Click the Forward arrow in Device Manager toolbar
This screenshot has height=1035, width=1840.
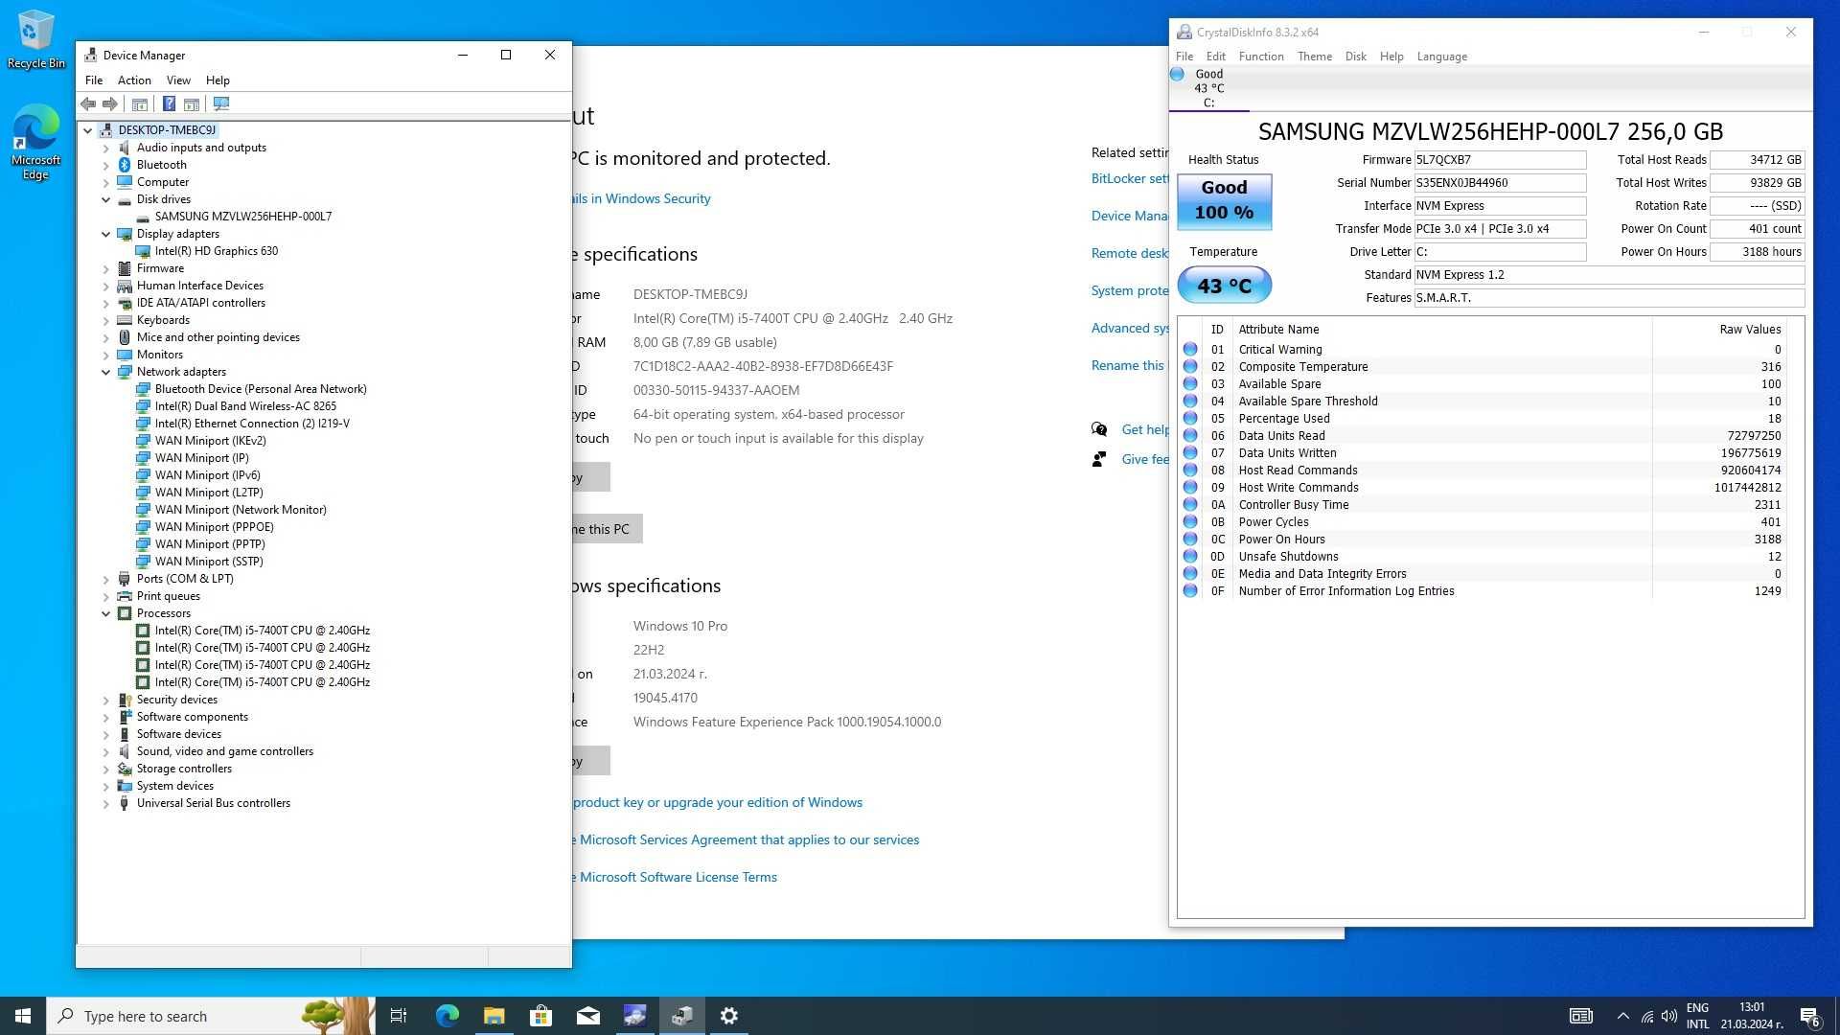(110, 103)
